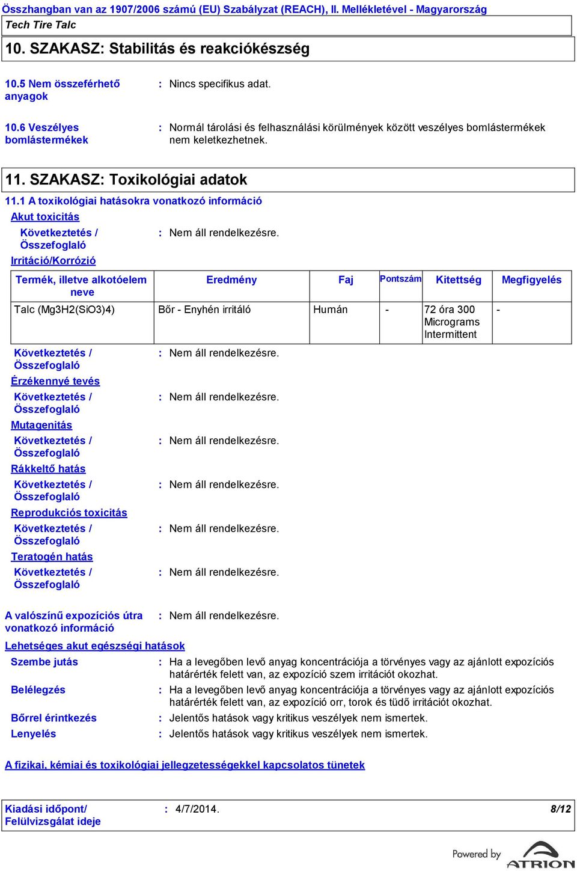Click the ATRION logo in the footer
Screen dimensions: 577x871
[540, 855]
